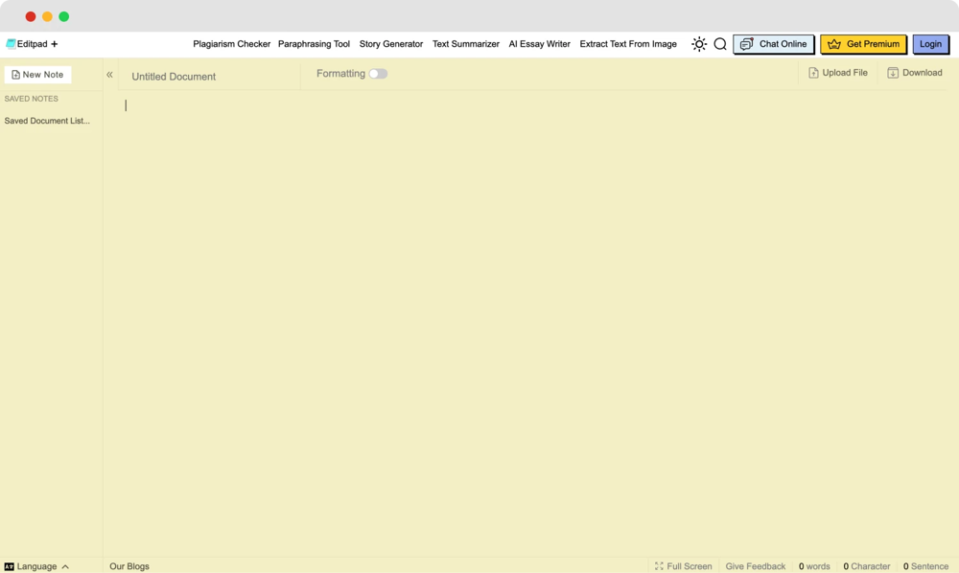
Task: Click the New Note document icon
Action: [x=15, y=74]
